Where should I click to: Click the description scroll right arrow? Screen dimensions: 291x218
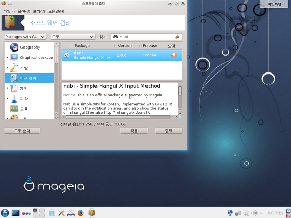pyautogui.click(x=176, y=117)
